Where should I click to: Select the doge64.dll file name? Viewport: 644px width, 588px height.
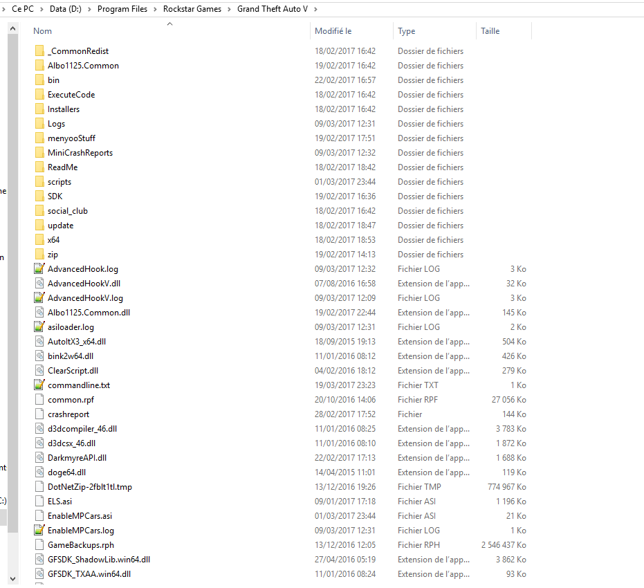coord(66,472)
